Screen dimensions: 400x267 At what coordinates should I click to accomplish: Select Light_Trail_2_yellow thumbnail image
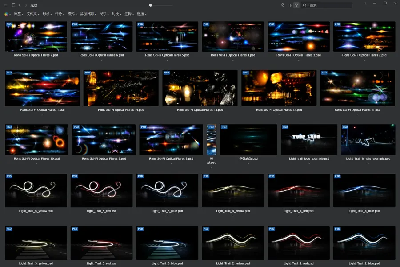pyautogui.click(x=233, y=243)
